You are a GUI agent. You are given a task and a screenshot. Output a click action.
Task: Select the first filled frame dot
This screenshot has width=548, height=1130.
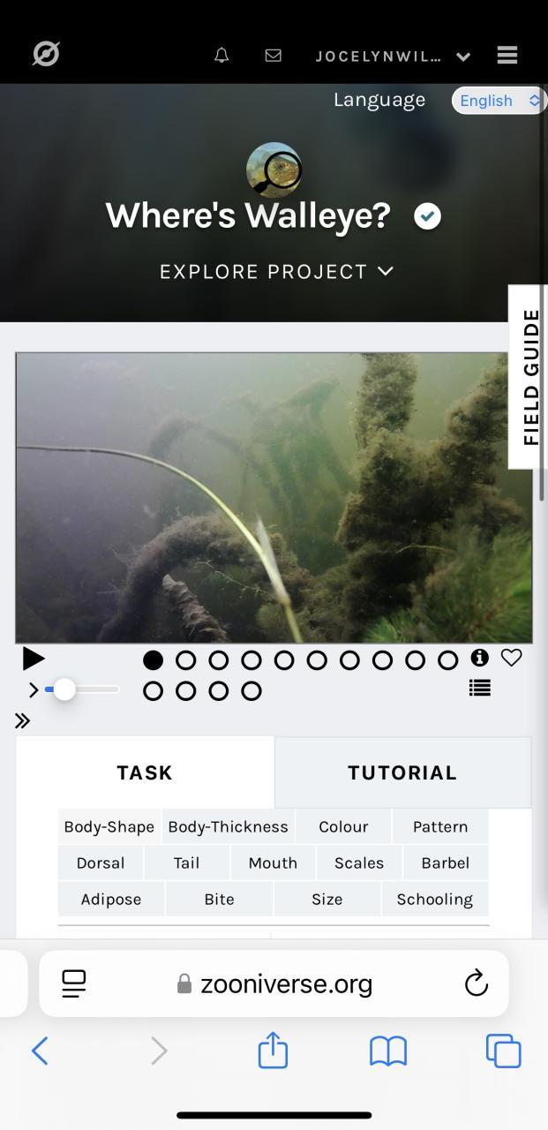coord(154,659)
